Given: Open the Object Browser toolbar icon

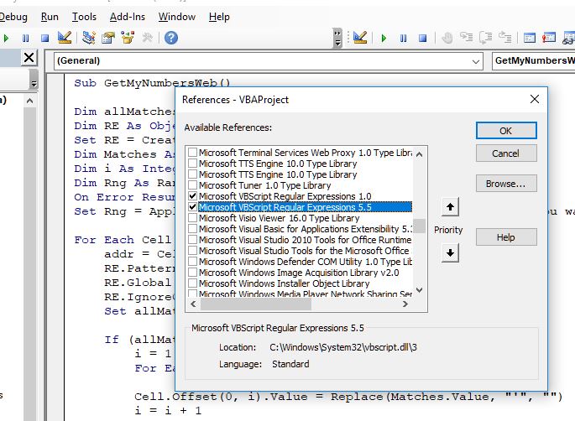Looking at the screenshot, I should click(128, 38).
